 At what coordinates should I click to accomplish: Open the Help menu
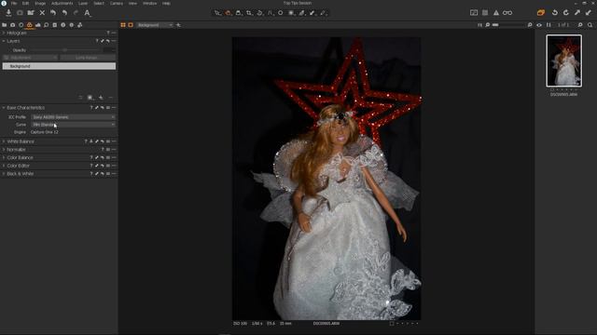(x=166, y=3)
